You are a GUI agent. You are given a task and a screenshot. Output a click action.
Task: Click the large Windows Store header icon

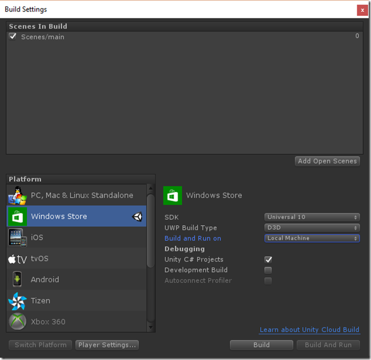point(173,195)
